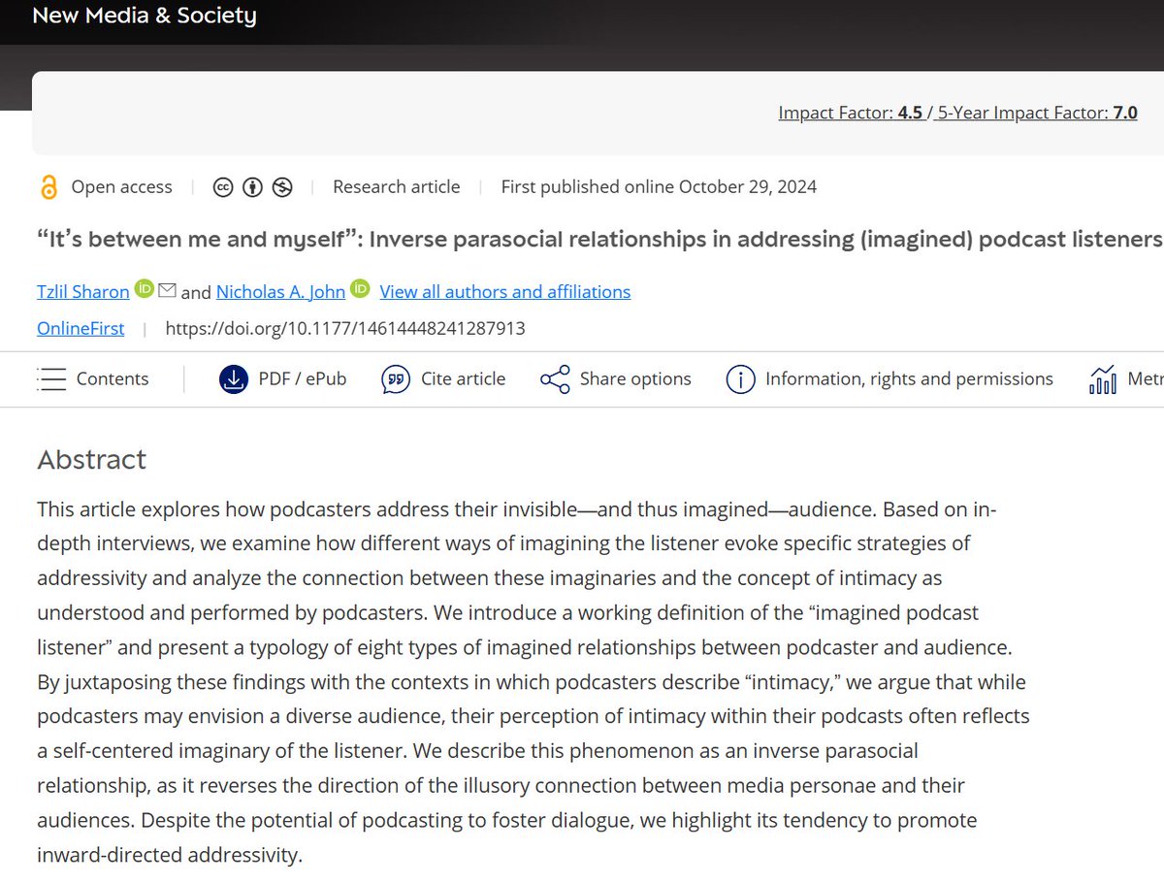The width and height of the screenshot is (1164, 884).
Task: Open Tzlil Sharon's green ORCID iD icon
Action: (x=145, y=288)
